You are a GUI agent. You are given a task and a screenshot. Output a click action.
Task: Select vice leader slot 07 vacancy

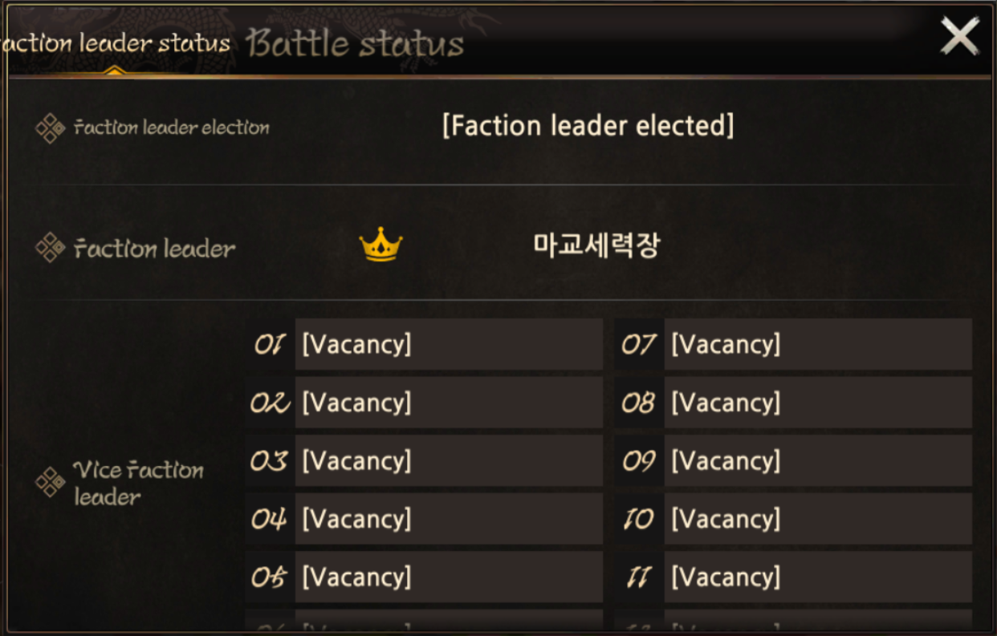pos(817,345)
